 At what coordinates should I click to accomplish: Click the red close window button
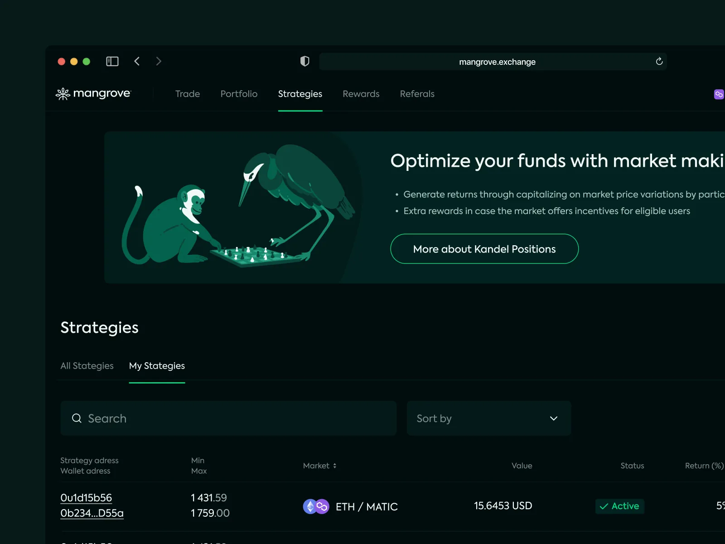pyautogui.click(x=62, y=61)
